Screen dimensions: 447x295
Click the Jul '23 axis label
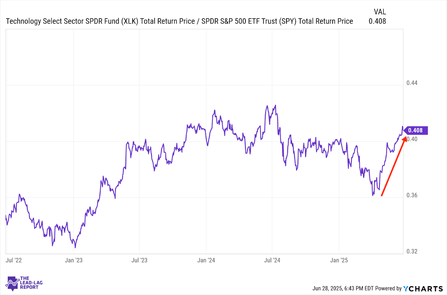pos(139,260)
